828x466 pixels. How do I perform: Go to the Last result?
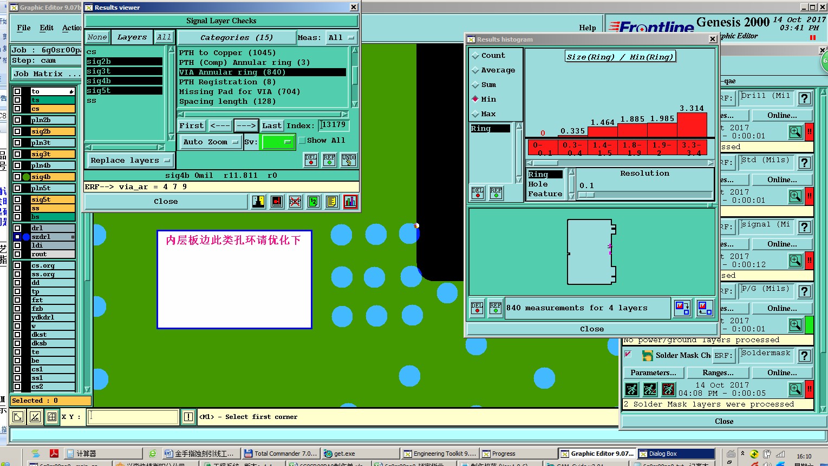point(272,126)
